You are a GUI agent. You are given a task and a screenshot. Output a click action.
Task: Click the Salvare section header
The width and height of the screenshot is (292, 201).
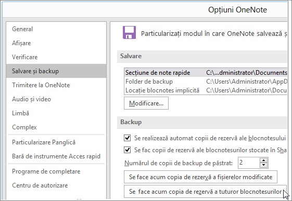pyautogui.click(x=202, y=56)
